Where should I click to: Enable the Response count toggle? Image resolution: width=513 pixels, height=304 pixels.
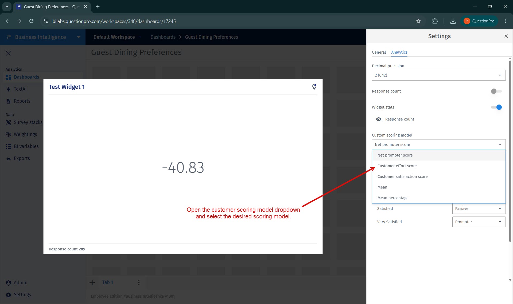496,91
